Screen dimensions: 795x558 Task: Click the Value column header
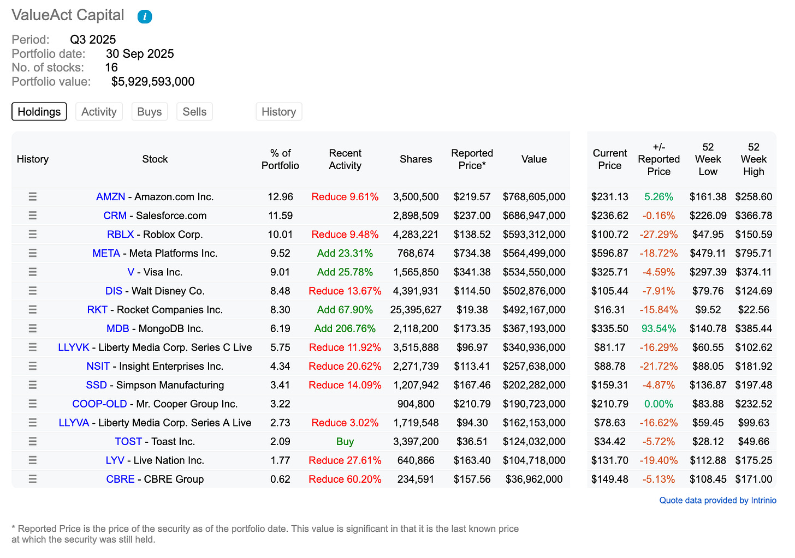(534, 159)
